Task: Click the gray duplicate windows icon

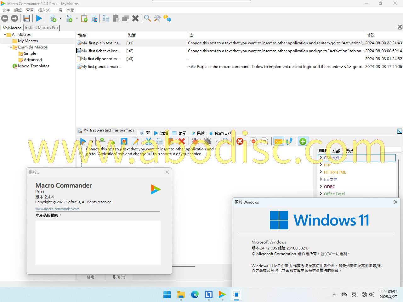Action: pos(126,19)
